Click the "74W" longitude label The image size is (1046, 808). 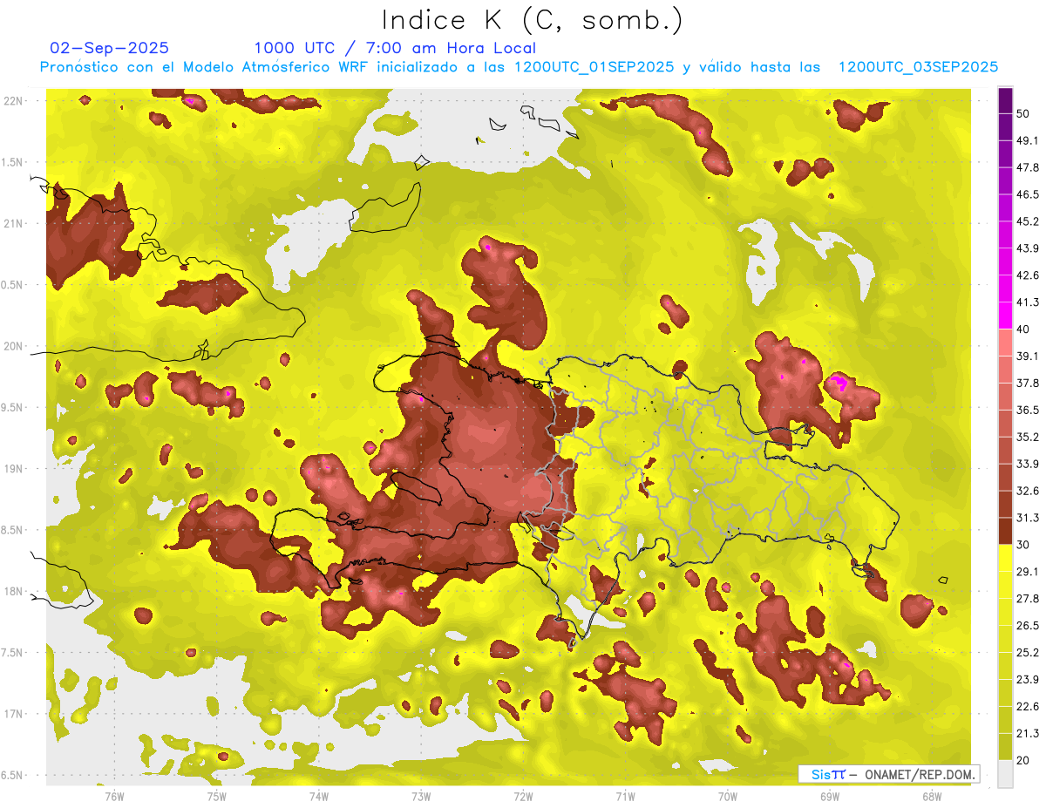pos(319,796)
